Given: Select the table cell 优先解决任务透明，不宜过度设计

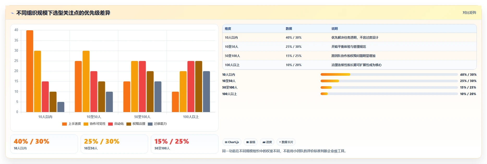Looking at the screenshot, I should tap(355, 38).
